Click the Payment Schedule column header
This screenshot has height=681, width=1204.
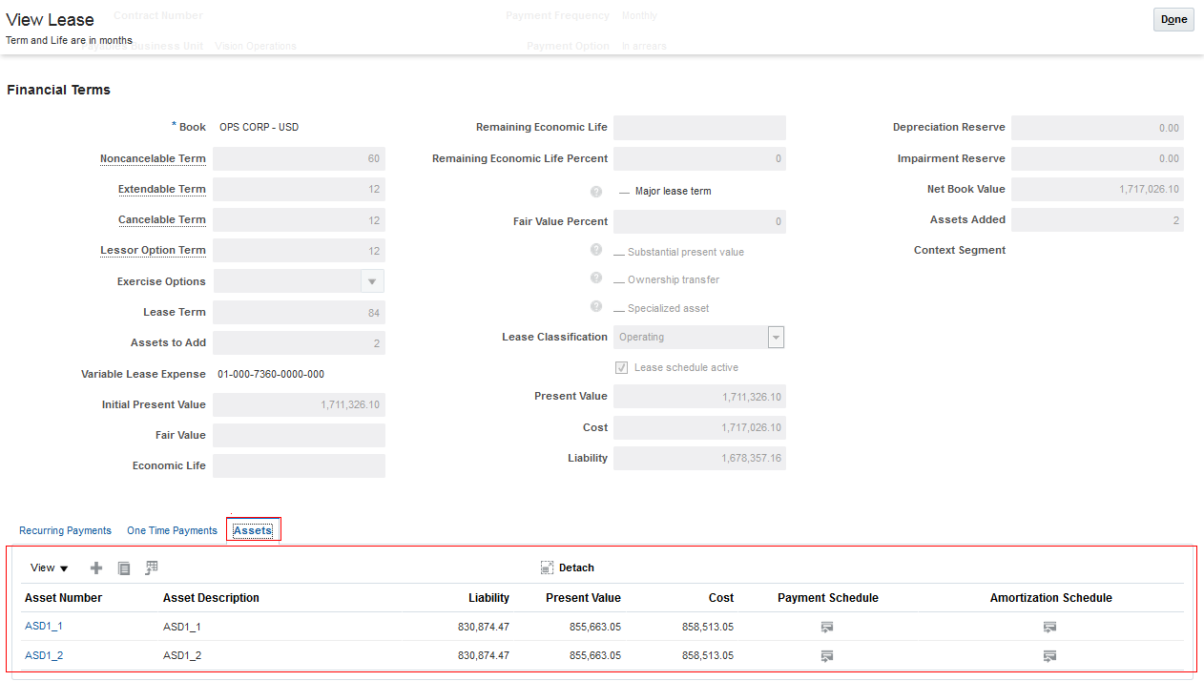click(828, 598)
